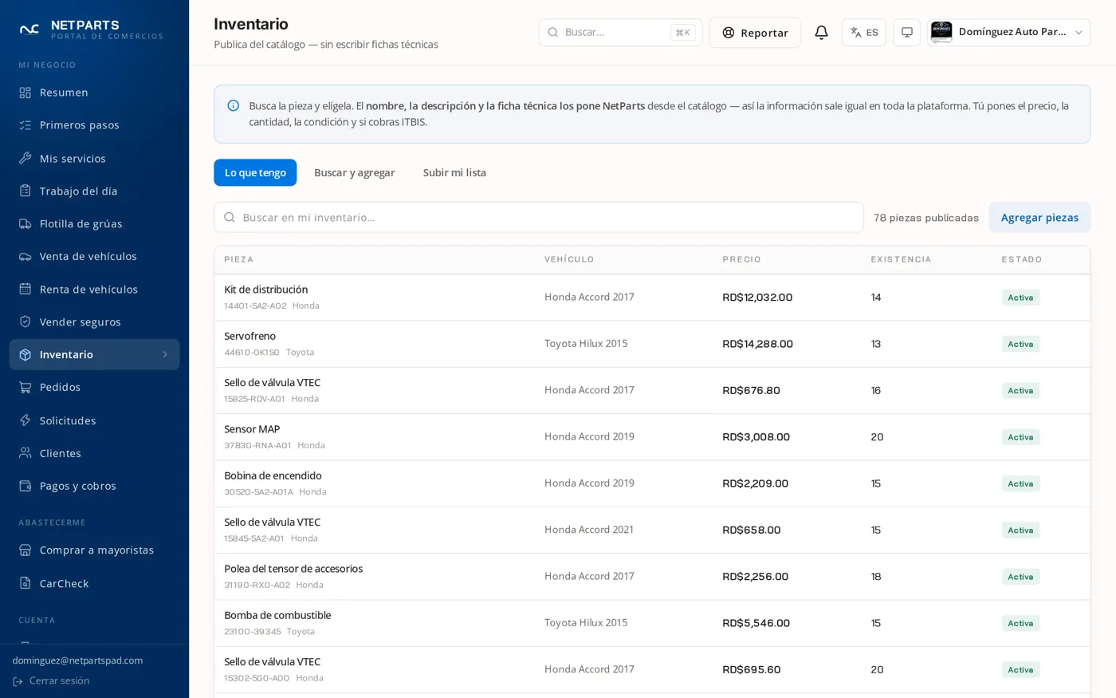Click the Domínguez Auto Parts avatar
This screenshot has width=1116, height=698.
pos(941,32)
